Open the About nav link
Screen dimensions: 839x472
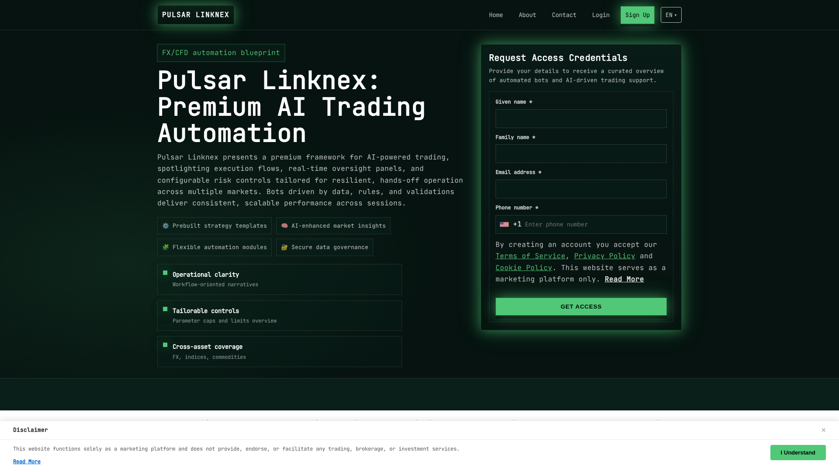coord(527,15)
